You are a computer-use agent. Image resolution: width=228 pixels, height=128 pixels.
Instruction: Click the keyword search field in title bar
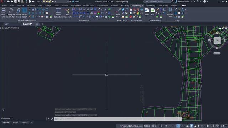pyautogui.click(x=157, y=1)
